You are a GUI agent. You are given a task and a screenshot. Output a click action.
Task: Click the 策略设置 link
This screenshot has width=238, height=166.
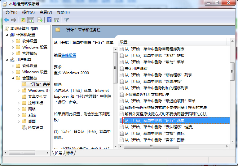pyautogui.click(x=69, y=55)
